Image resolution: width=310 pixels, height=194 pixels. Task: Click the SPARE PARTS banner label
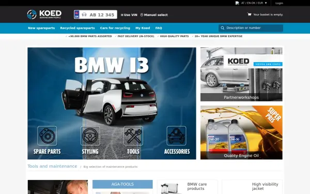(47, 152)
